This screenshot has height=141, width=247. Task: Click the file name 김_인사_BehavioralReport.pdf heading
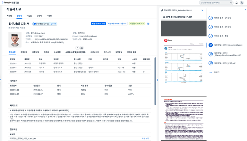177,17
